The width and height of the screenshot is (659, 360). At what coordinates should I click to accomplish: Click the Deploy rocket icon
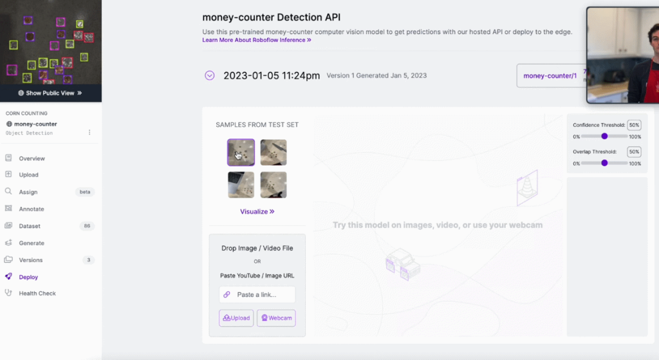pos(8,276)
